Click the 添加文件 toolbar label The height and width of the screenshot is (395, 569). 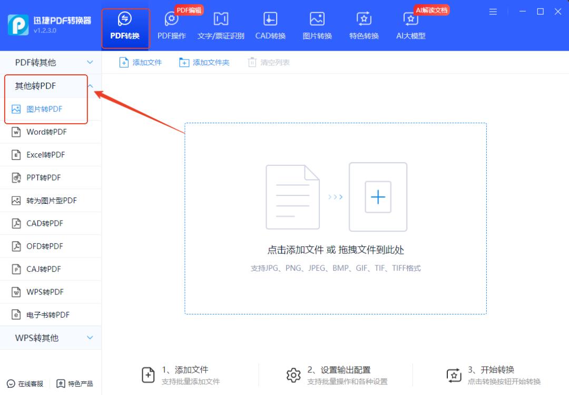click(147, 62)
